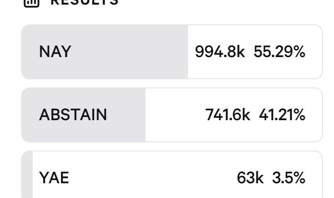Screen dimensions: 334x198
Task: Click the empty white middle of the YAE bar
Action: [152, 177]
